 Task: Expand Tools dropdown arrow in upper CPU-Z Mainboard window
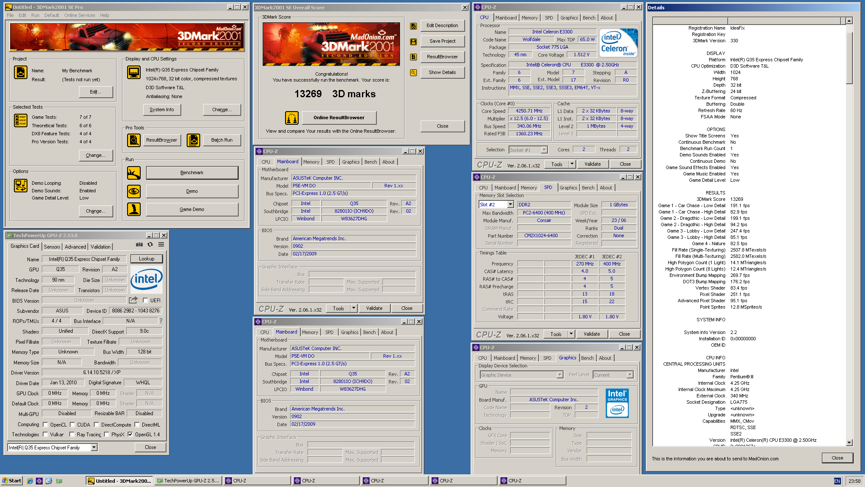[354, 308]
